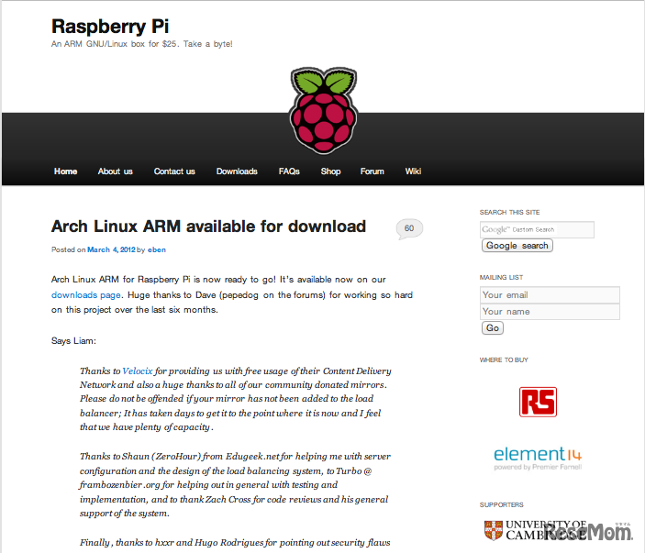The height and width of the screenshot is (553, 645).
Task: Open the Wiki menu item
Action: (413, 171)
